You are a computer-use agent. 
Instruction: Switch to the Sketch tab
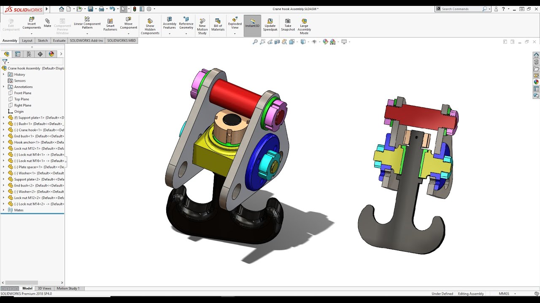point(43,40)
